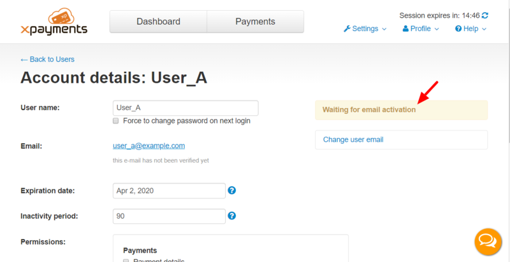Click the 'Account details: User_A' heading

coord(114,78)
